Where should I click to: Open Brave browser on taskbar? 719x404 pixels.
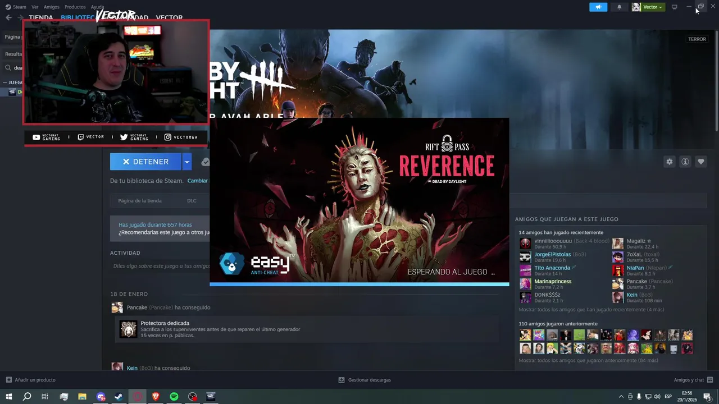coord(156,397)
